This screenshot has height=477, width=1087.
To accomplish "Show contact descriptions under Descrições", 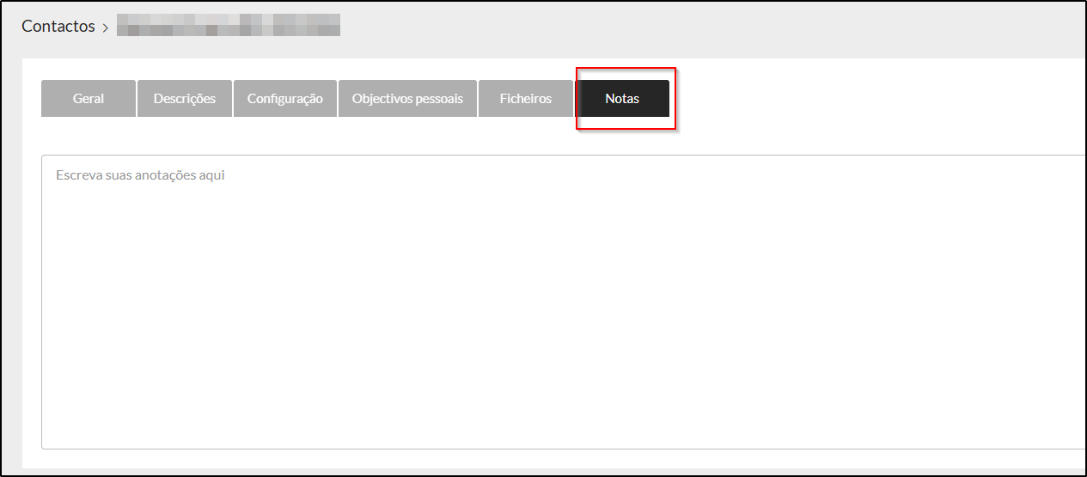I will 185,99.
